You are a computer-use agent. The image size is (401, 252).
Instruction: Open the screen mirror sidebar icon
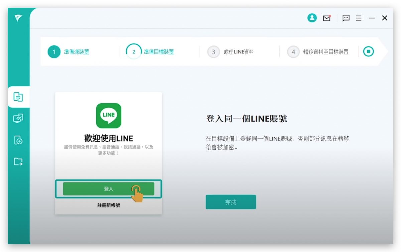(x=18, y=118)
